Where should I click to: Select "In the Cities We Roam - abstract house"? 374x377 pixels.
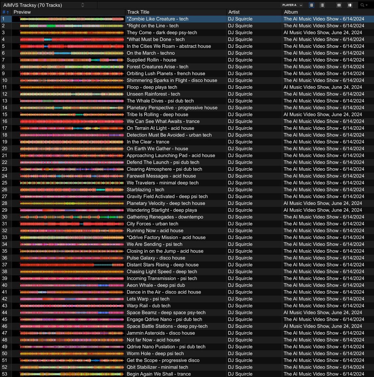click(169, 46)
